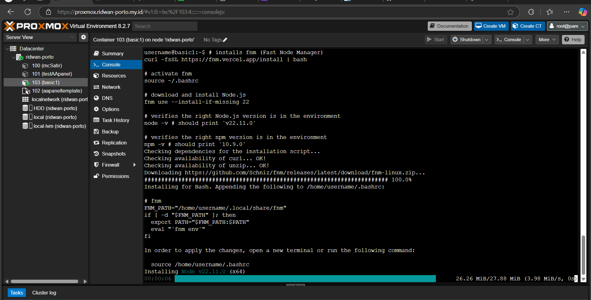Click the Proxmox search input field
The image size is (591, 300).
click(165, 26)
